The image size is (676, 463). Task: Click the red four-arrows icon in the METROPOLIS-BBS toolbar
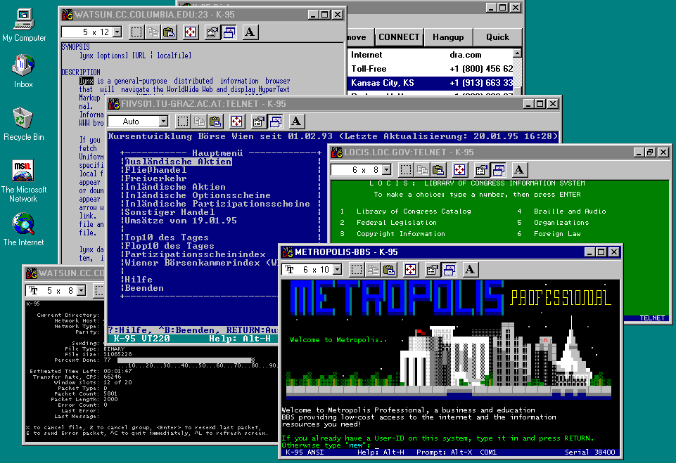410,269
